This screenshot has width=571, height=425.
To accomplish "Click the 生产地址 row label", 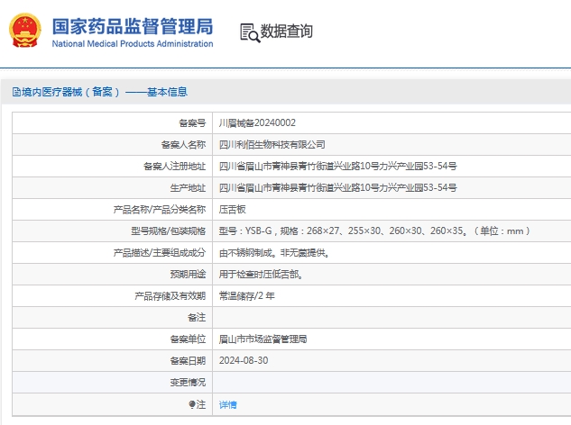I will point(188,187).
